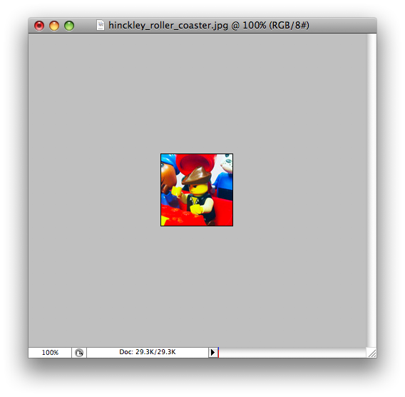This screenshot has height=397, width=405.
Task: Click the 100% zoom level field
Action: click(50, 353)
